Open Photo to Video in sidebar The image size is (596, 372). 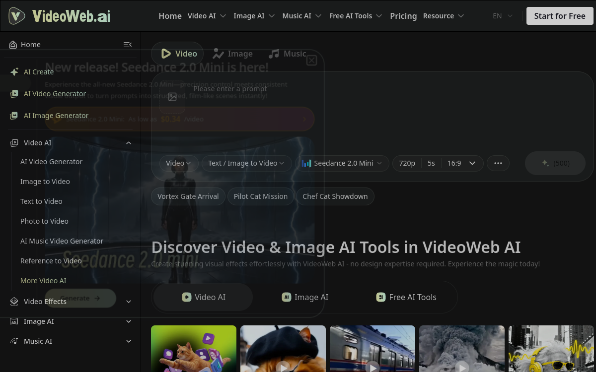[x=44, y=221]
